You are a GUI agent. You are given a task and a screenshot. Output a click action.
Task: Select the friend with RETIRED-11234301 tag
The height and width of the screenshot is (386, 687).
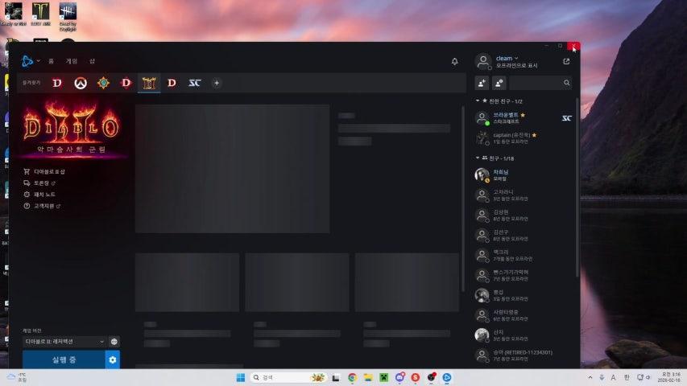[x=524, y=355]
